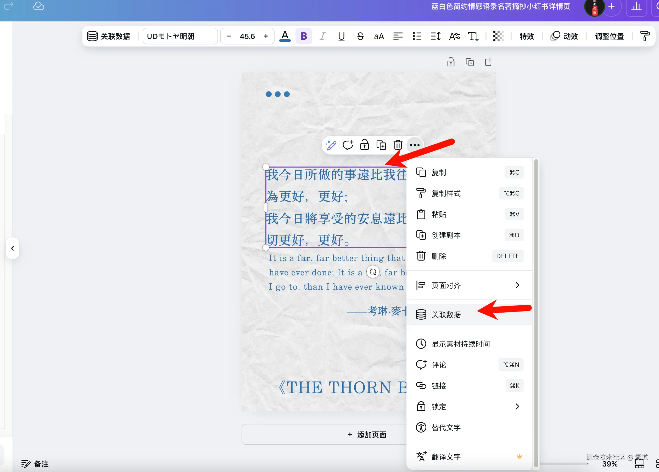The height and width of the screenshot is (472, 659).
Task: Click the transparency checkerboard icon
Action: tap(498, 36)
